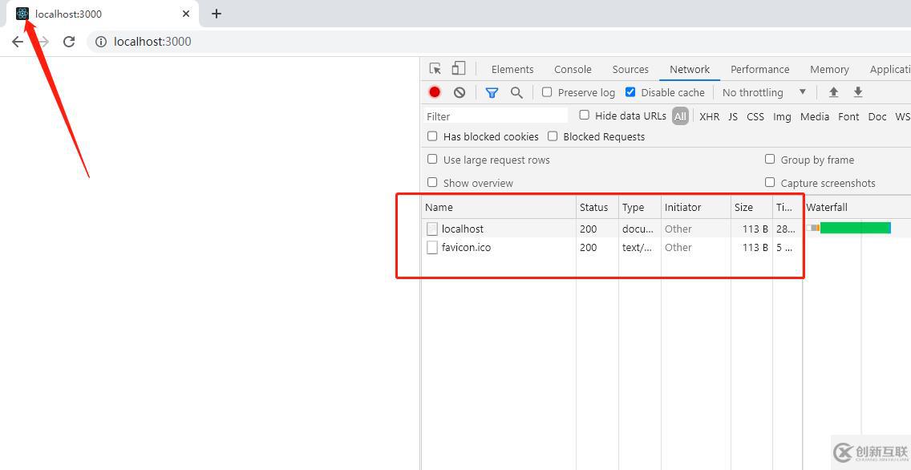This screenshot has height=470, width=911.
Task: Uncheck the Disable cache checkbox
Action: click(x=630, y=92)
